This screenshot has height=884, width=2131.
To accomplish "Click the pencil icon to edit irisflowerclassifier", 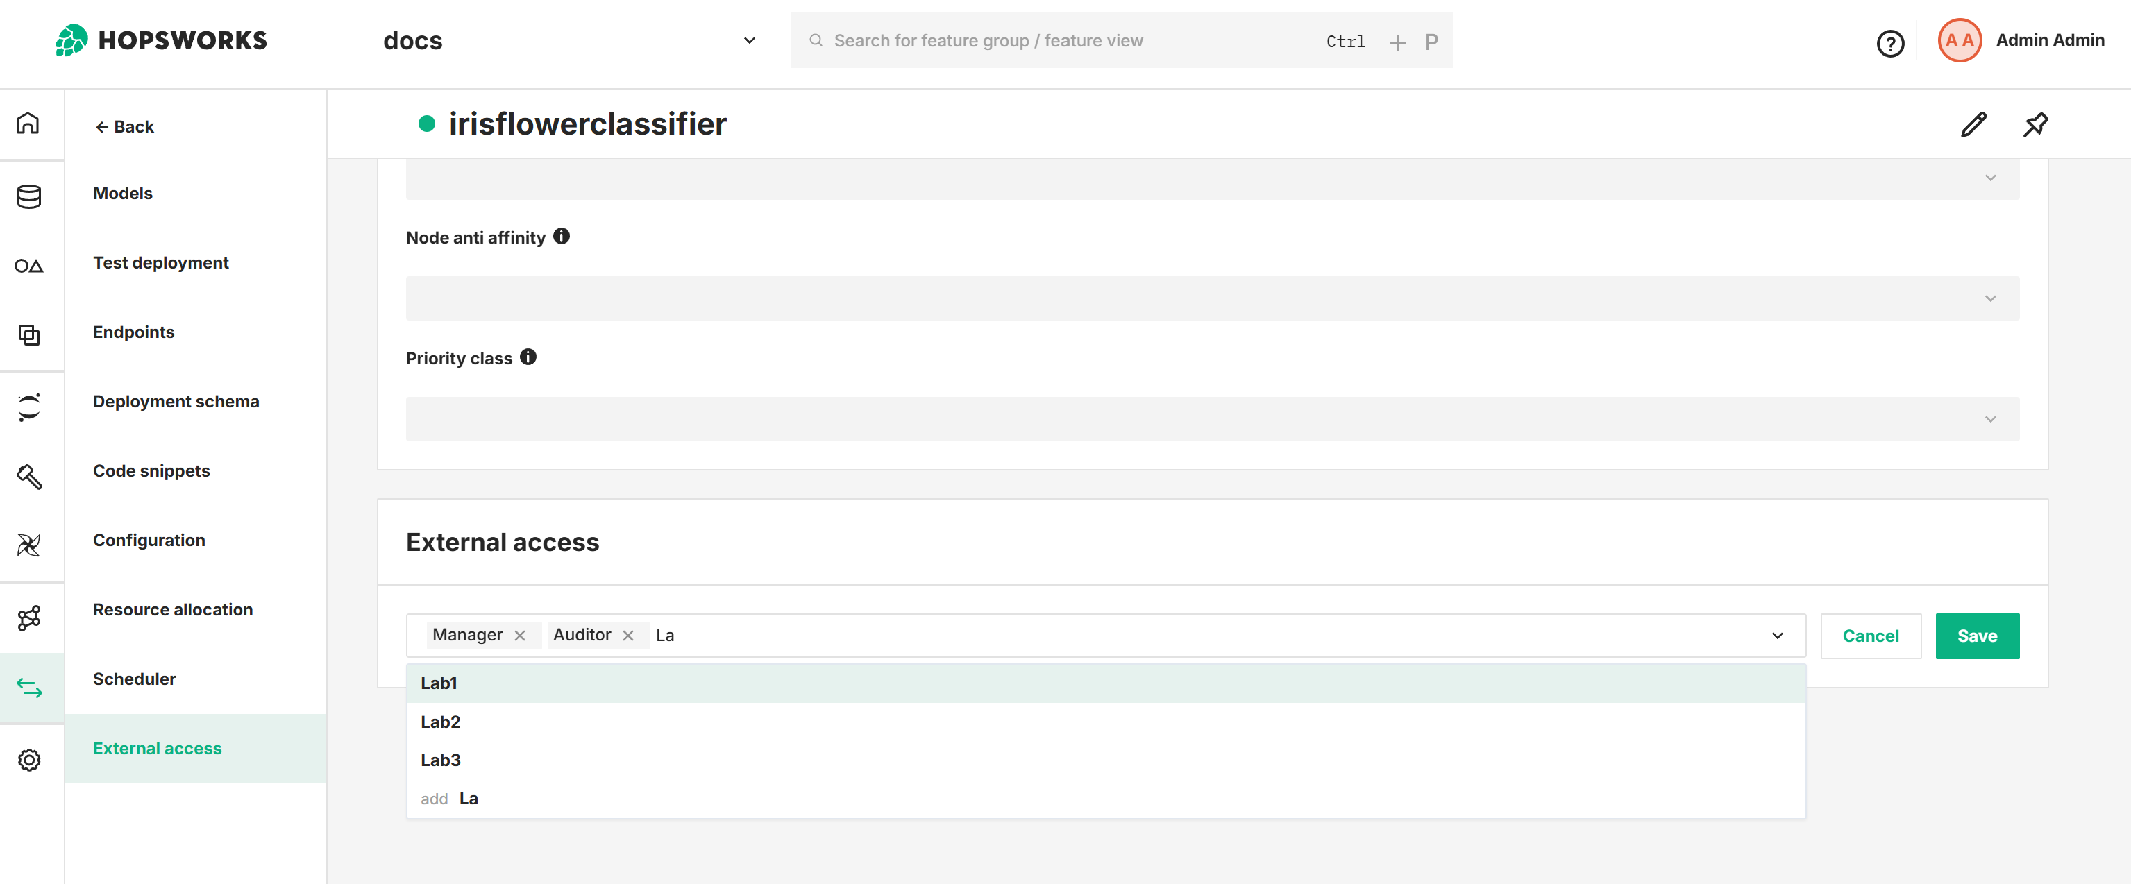I will click(1974, 124).
